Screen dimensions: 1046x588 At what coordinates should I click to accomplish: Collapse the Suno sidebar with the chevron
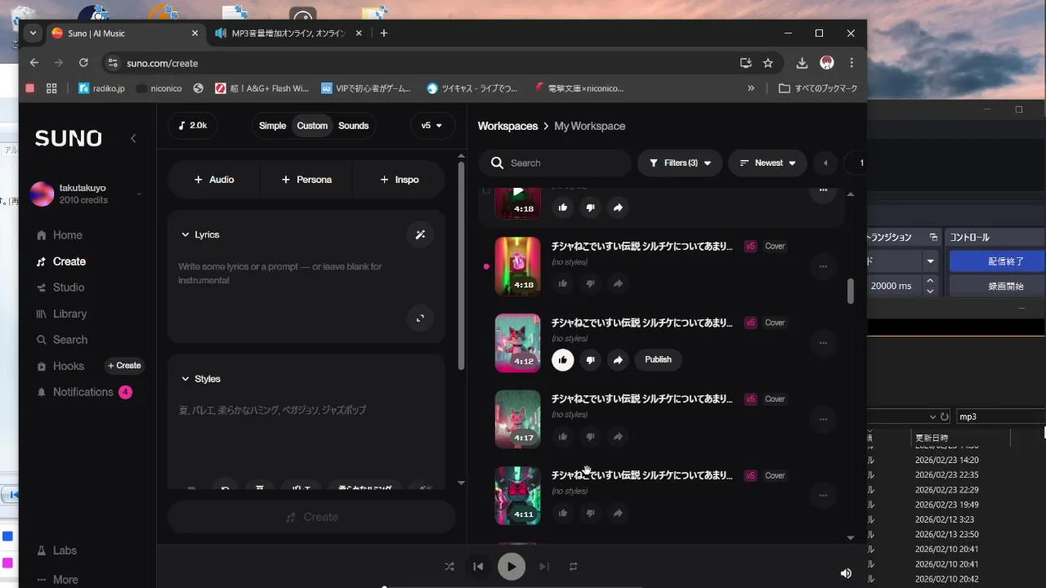click(133, 138)
